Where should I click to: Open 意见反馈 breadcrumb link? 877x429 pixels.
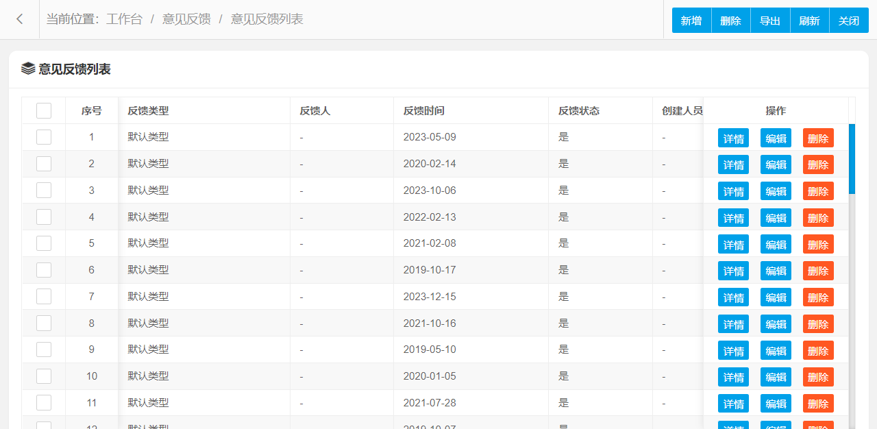click(186, 19)
